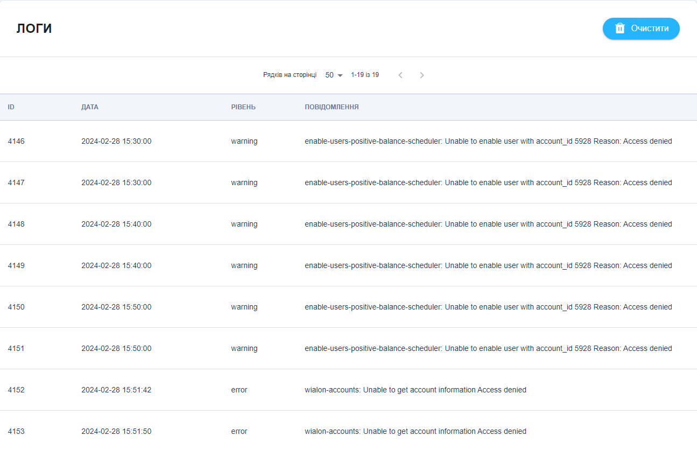Viewport: 697px width, 450px height.
Task: Select log ID 4151
Action: 16,348
